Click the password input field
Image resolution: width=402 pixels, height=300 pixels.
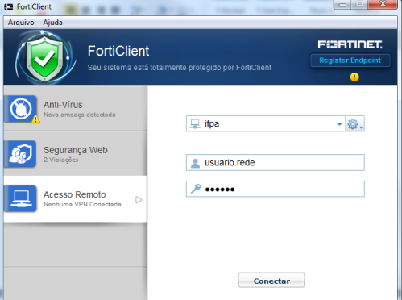point(276,189)
